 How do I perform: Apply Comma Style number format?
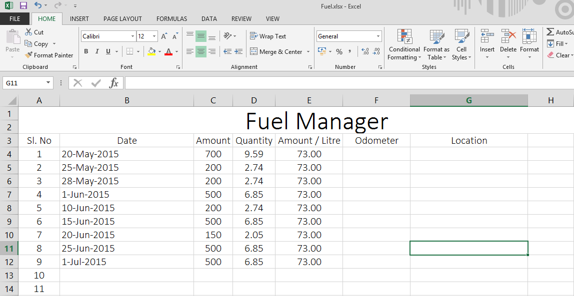[349, 51]
